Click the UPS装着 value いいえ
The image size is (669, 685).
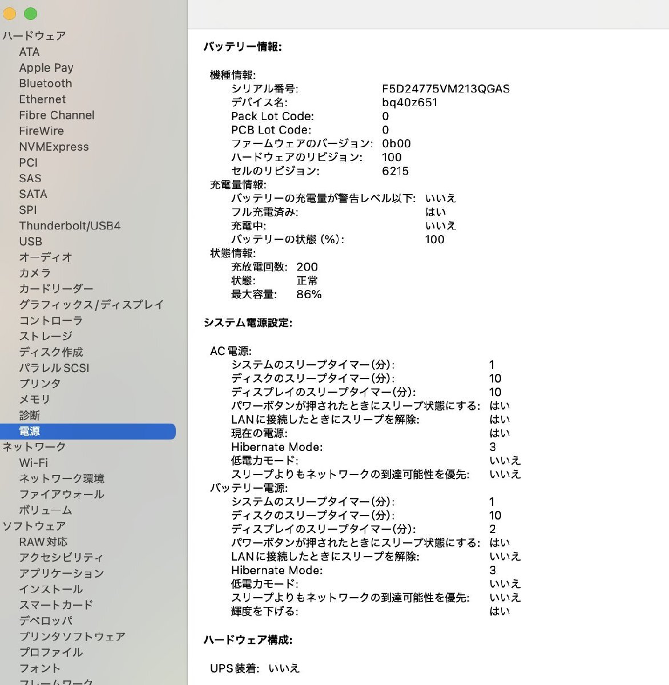click(284, 668)
